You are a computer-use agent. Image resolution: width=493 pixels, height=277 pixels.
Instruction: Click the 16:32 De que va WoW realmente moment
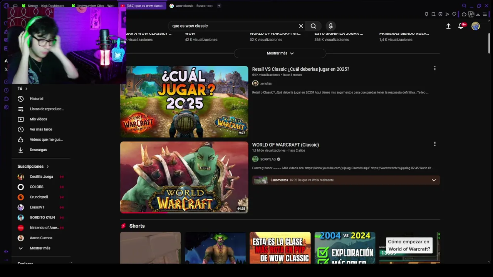pyautogui.click(x=312, y=180)
